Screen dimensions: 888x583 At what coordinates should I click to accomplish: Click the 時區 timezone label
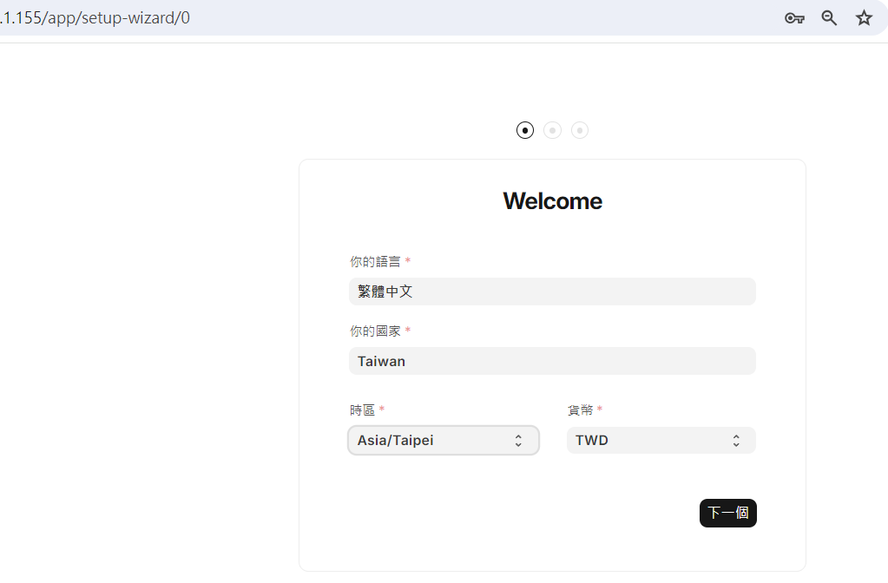pos(363,409)
